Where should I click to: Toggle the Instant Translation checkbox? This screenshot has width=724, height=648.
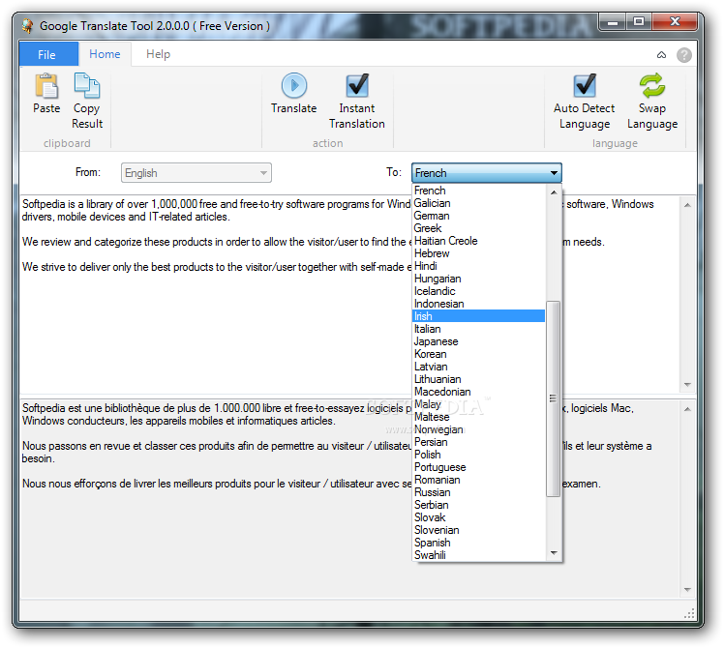pyautogui.click(x=357, y=85)
